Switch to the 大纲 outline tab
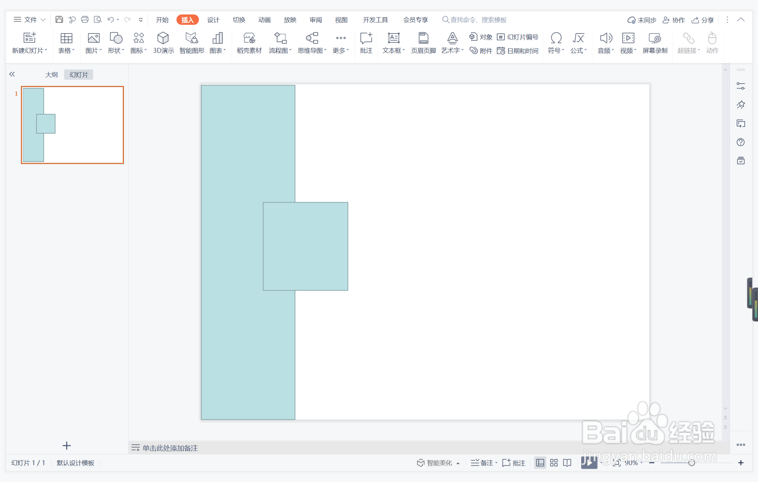Image resolution: width=758 pixels, height=482 pixels. click(51, 74)
